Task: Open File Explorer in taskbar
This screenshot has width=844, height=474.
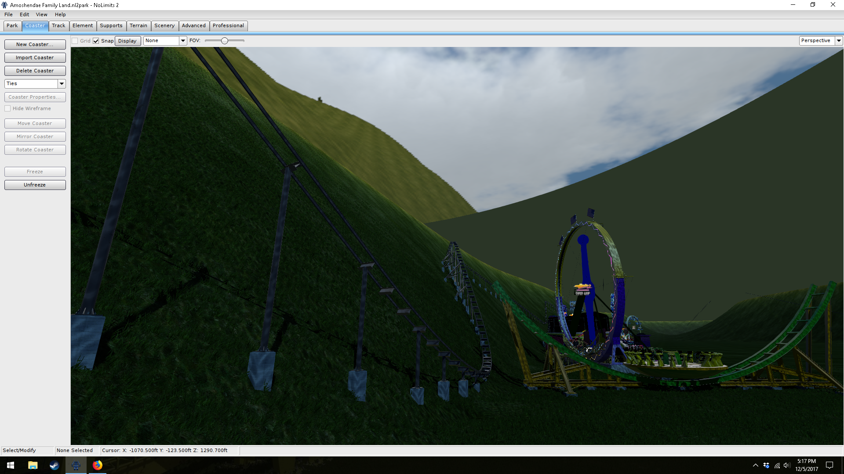Action: (33, 465)
